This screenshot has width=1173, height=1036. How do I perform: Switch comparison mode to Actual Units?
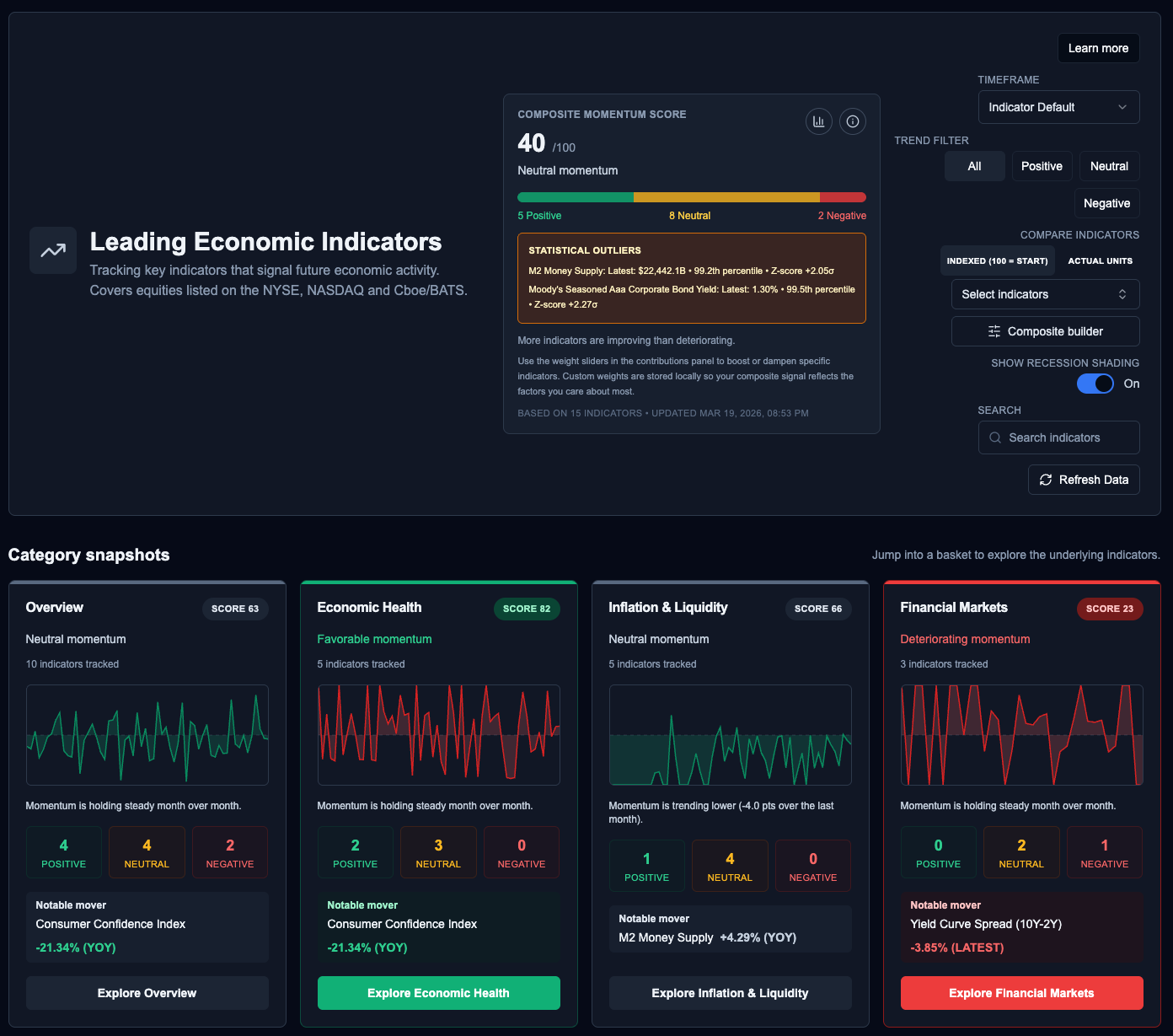pos(1100,260)
